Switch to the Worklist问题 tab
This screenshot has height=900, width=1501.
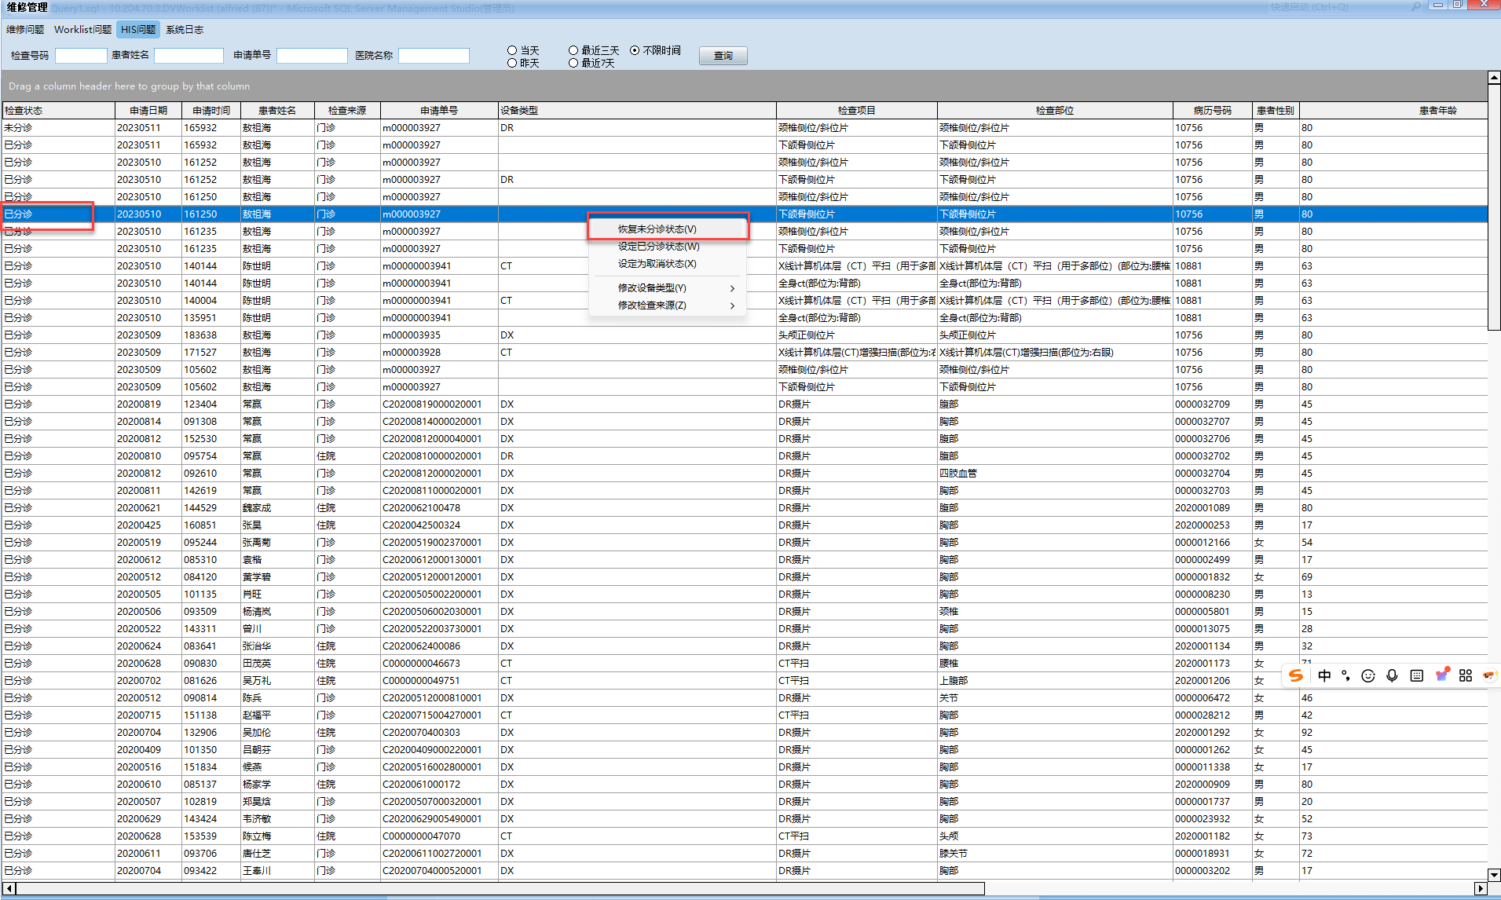[x=82, y=30]
